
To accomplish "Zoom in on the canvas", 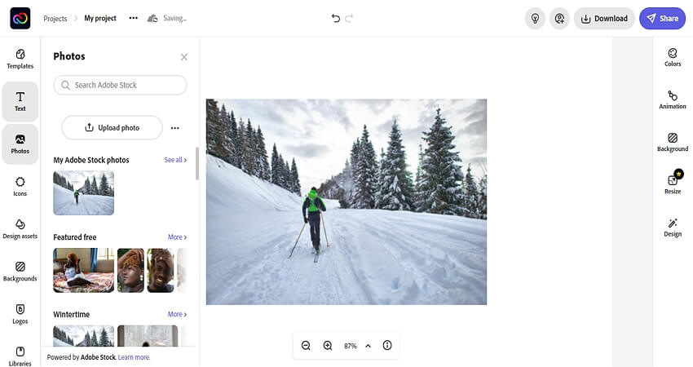I will click(x=328, y=345).
